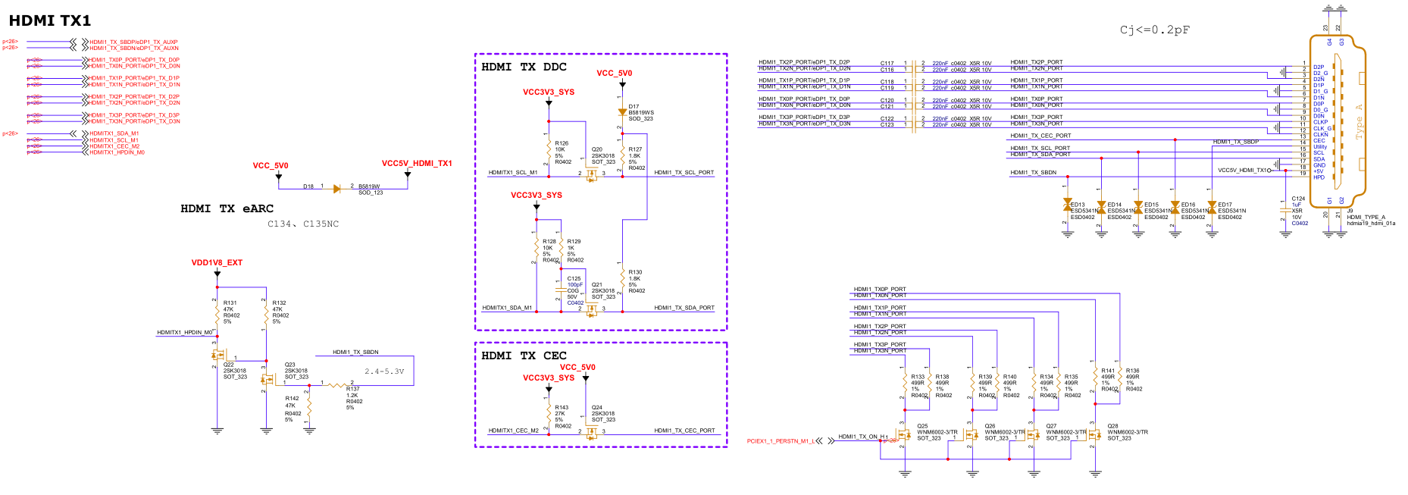Viewport: 1408px width, 495px height.
Task: Click the ED16 ESD diode symbol
Action: 1175,205
